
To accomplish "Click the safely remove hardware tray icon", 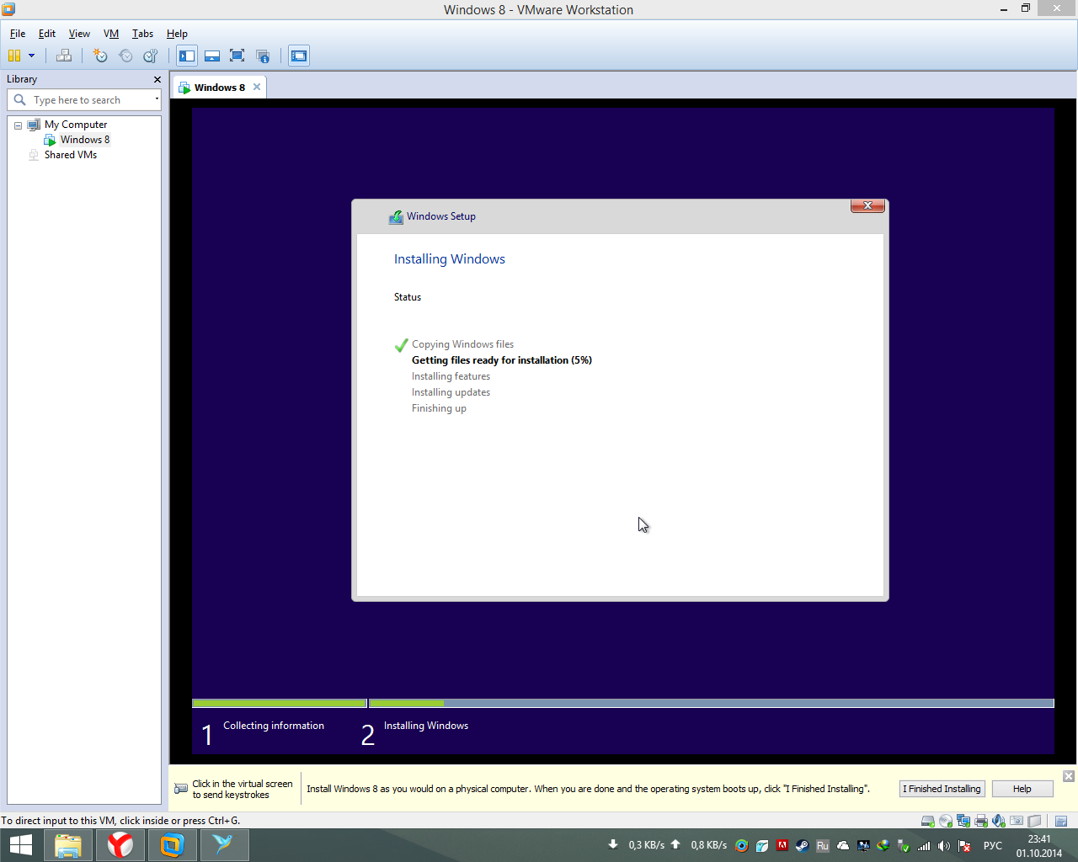I will coord(903,846).
